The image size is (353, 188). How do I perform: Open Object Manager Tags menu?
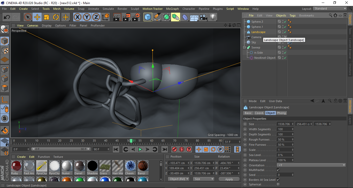tap(293, 15)
